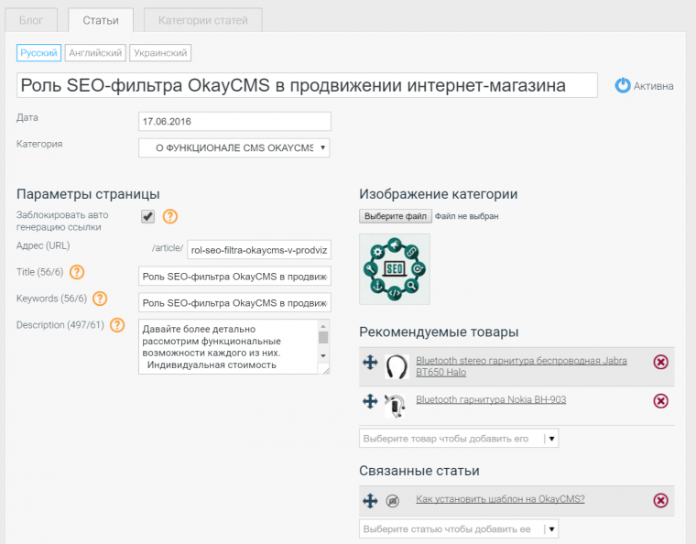Expand the product selection dropdown
This screenshot has width=696, height=544.
click(550, 439)
